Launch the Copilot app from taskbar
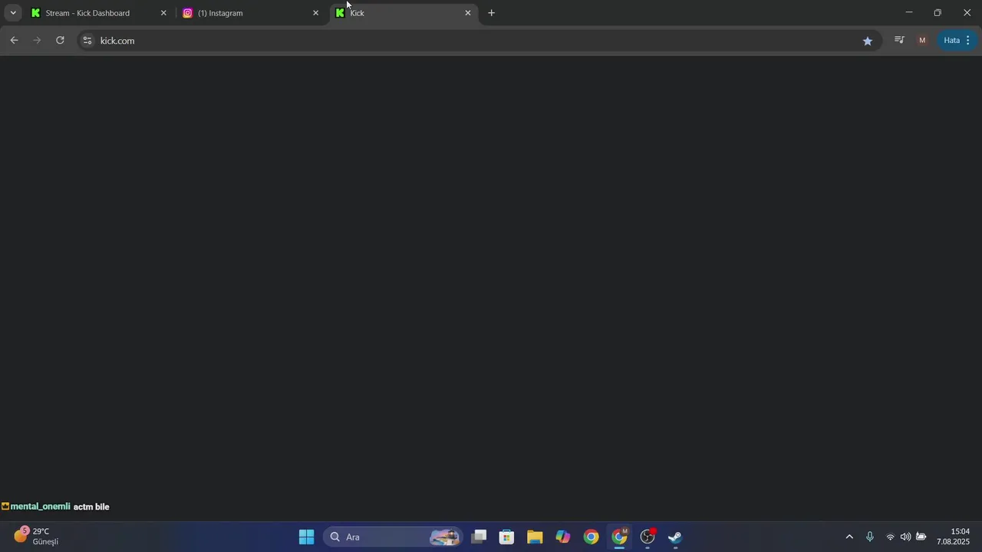Image resolution: width=982 pixels, height=552 pixels. (563, 537)
